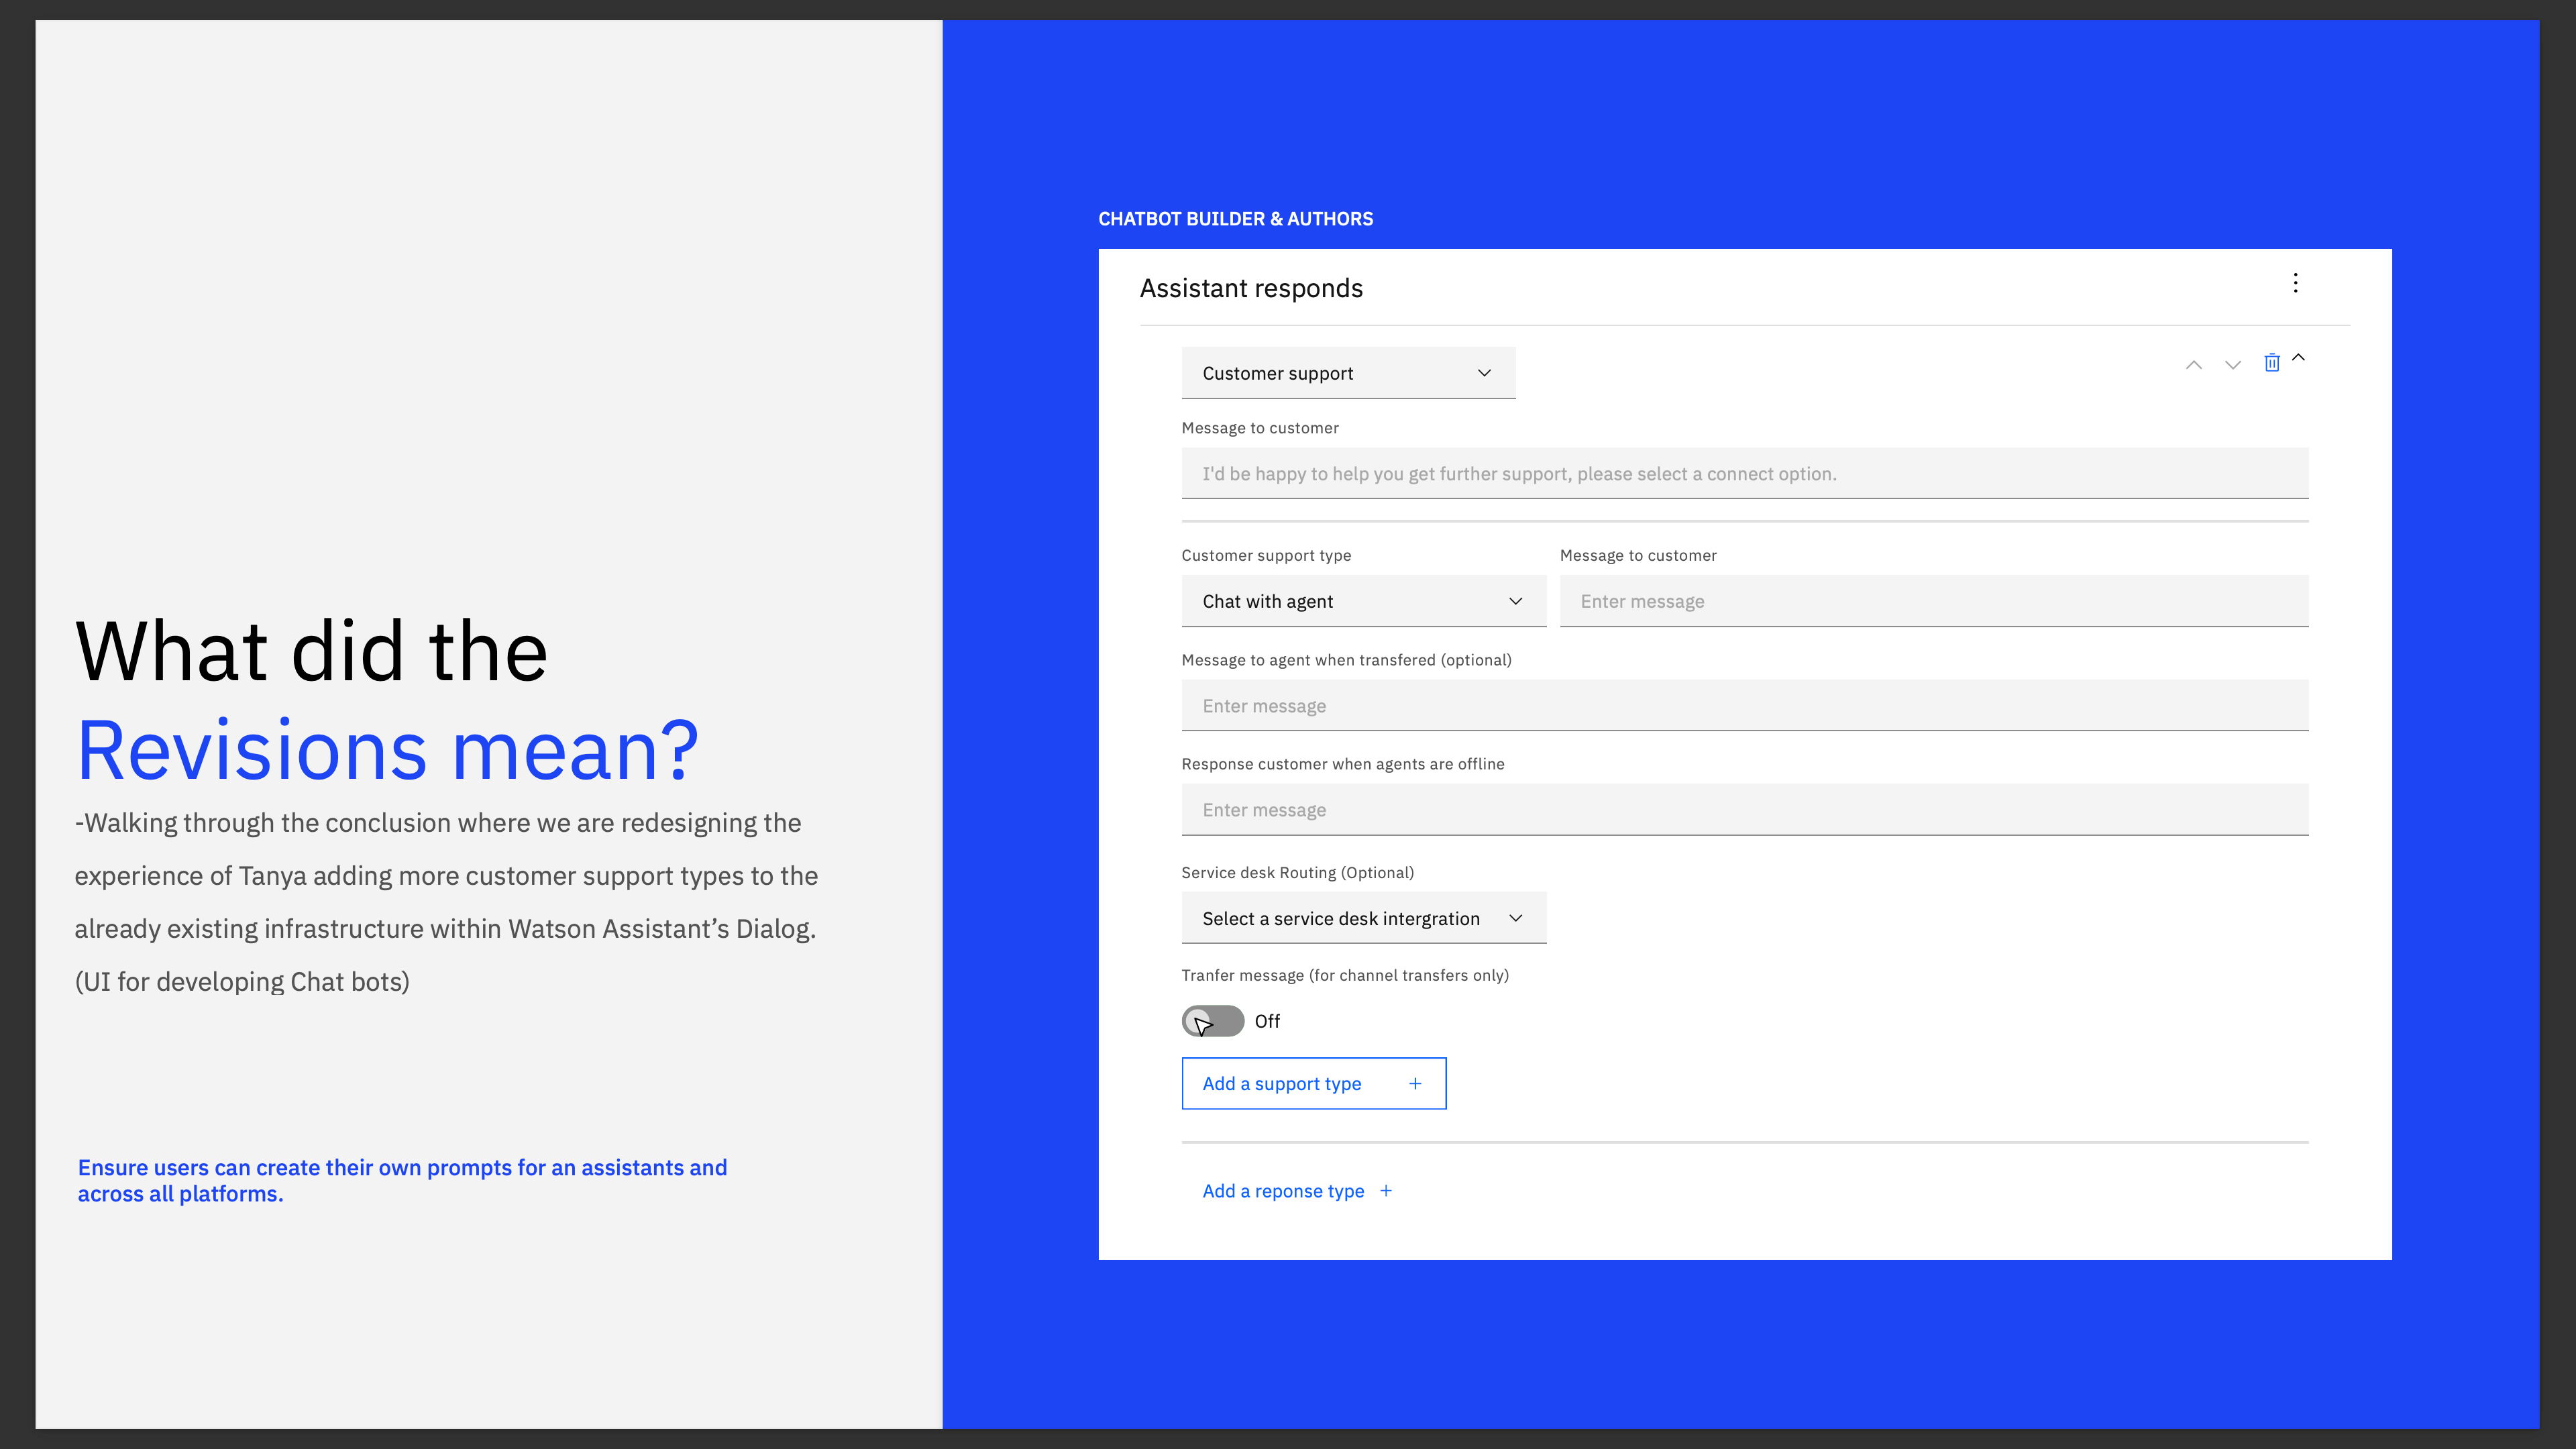Click the agents are offline response field
The width and height of the screenshot is (2576, 1449).
coord(1745,810)
